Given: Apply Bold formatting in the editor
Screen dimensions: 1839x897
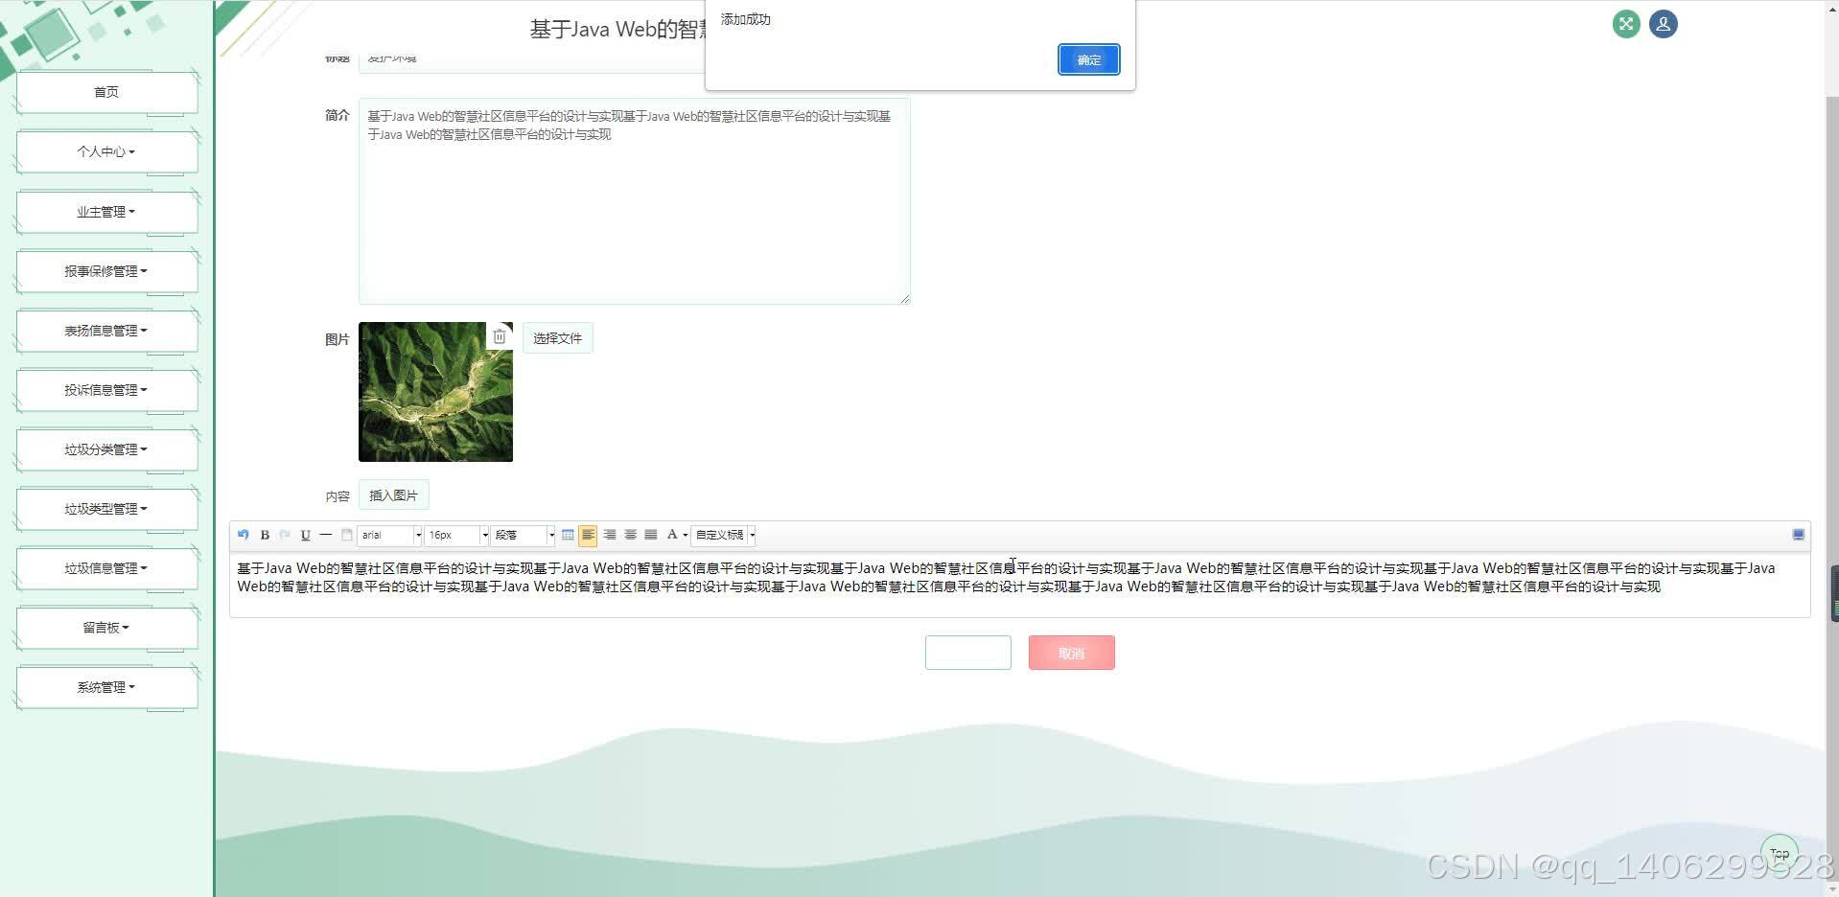Looking at the screenshot, I should pyautogui.click(x=264, y=535).
